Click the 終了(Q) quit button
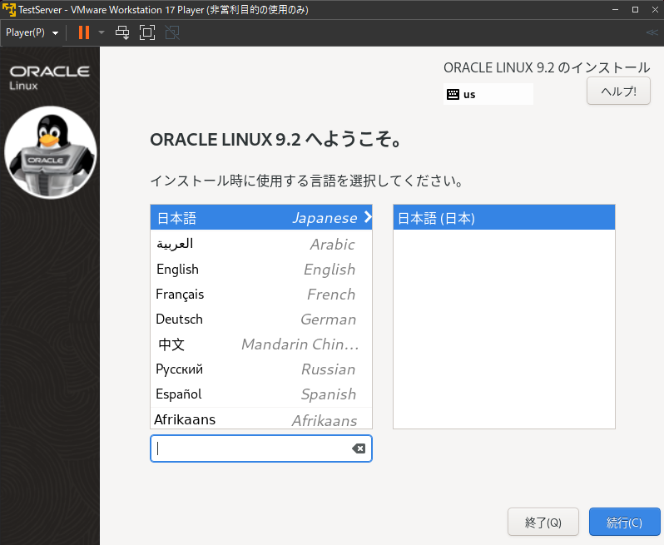The height and width of the screenshot is (545, 664). (x=543, y=522)
